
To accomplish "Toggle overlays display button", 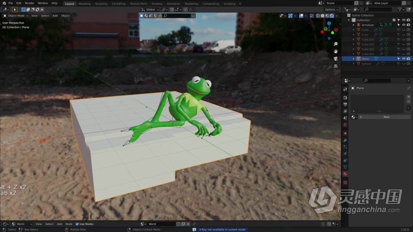I will (302, 16).
